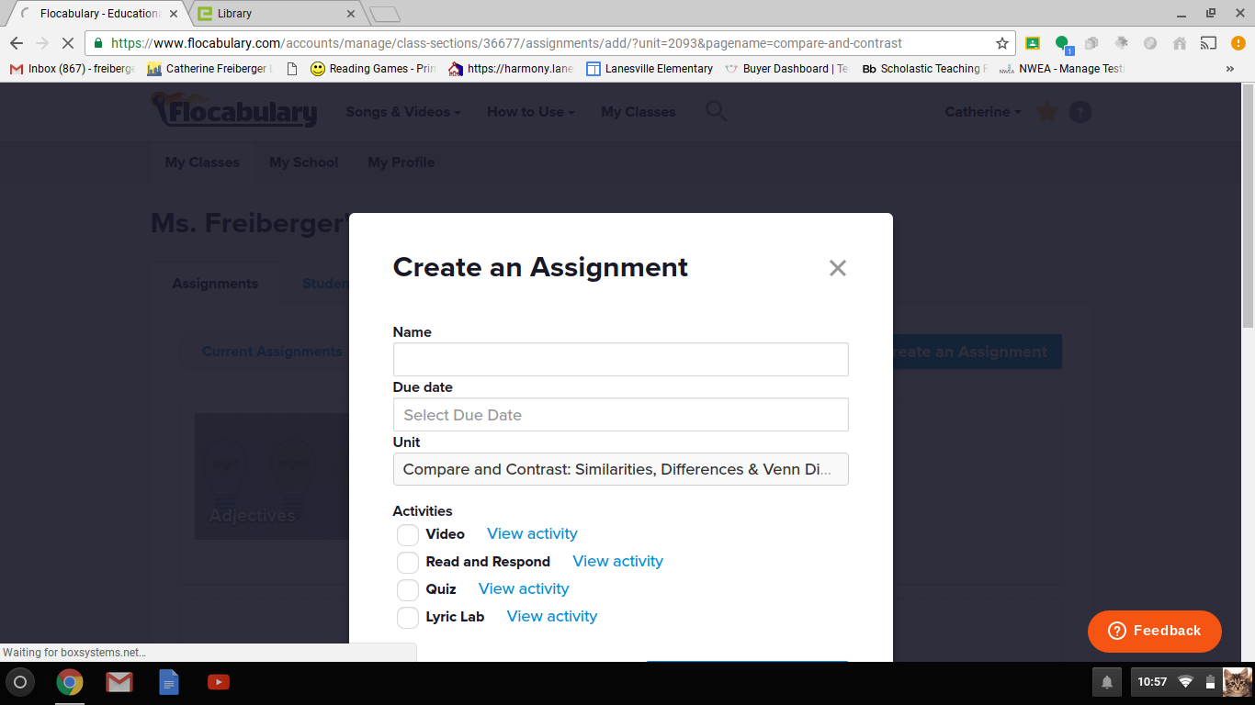Show more bookmarks with the chevron

pyautogui.click(x=1230, y=69)
